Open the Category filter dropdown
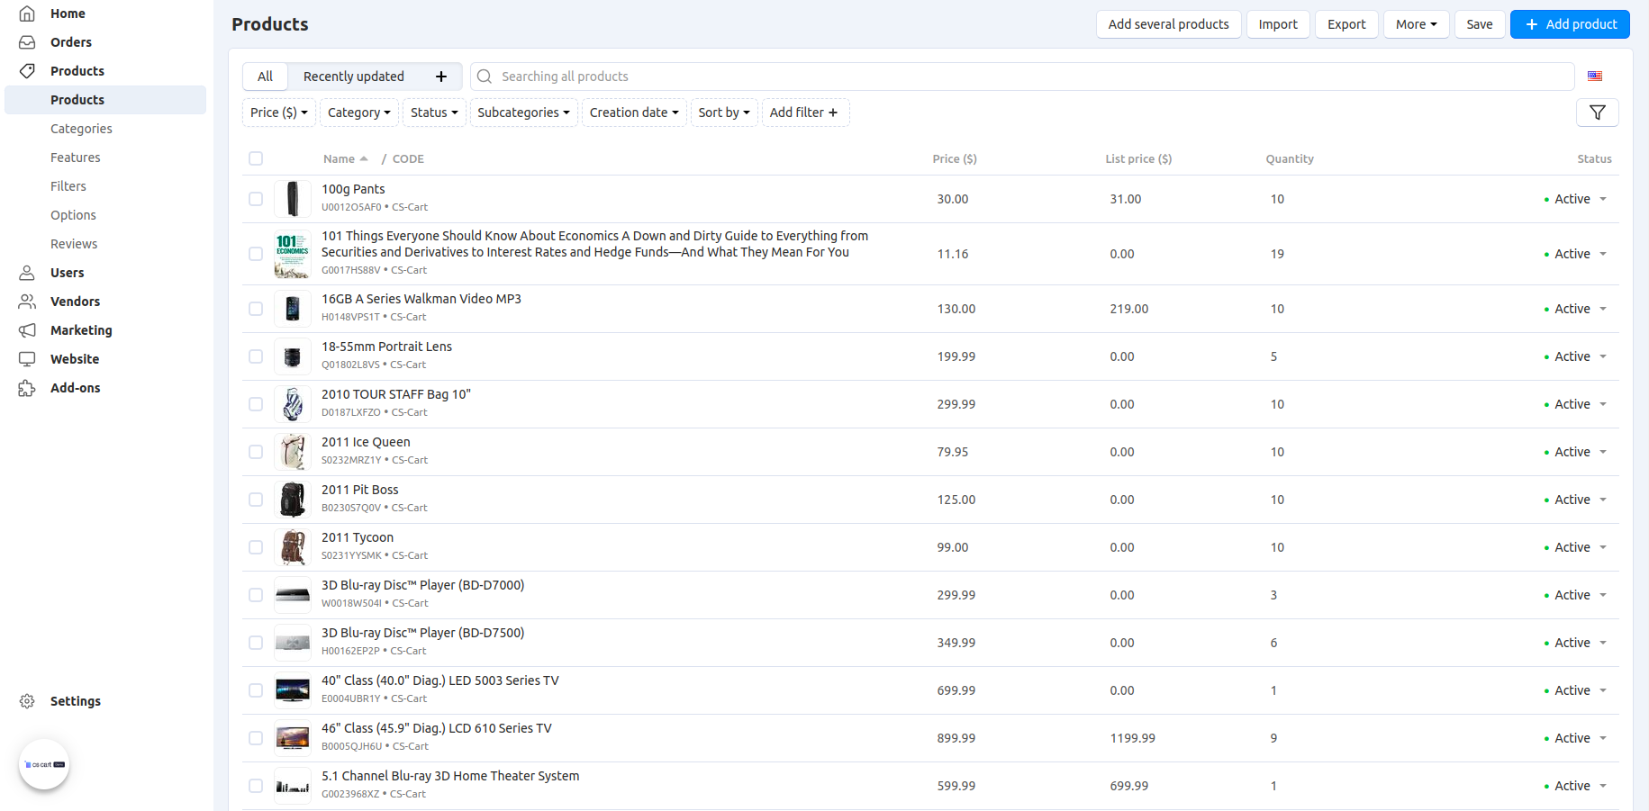The height and width of the screenshot is (811, 1649). click(358, 113)
